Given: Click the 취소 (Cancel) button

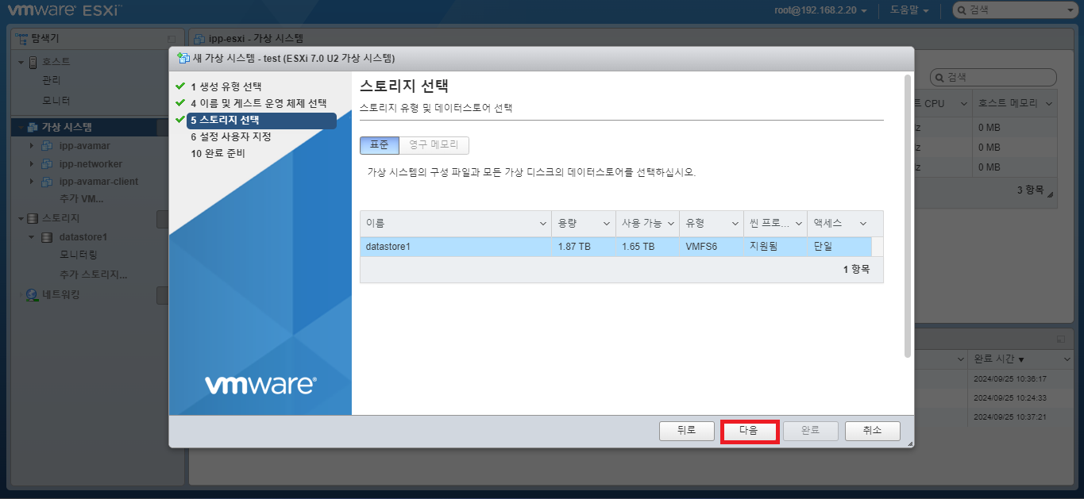Looking at the screenshot, I should [x=872, y=431].
